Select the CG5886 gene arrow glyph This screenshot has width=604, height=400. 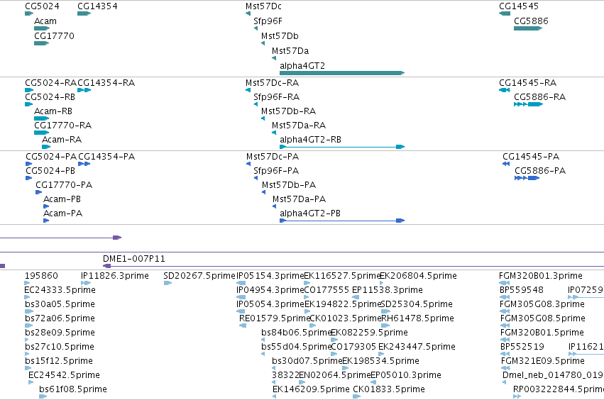point(528,28)
